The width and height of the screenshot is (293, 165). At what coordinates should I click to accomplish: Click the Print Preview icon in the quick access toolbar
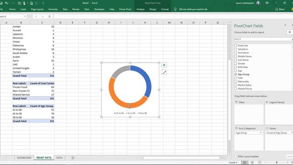pyautogui.click(x=32, y=3)
